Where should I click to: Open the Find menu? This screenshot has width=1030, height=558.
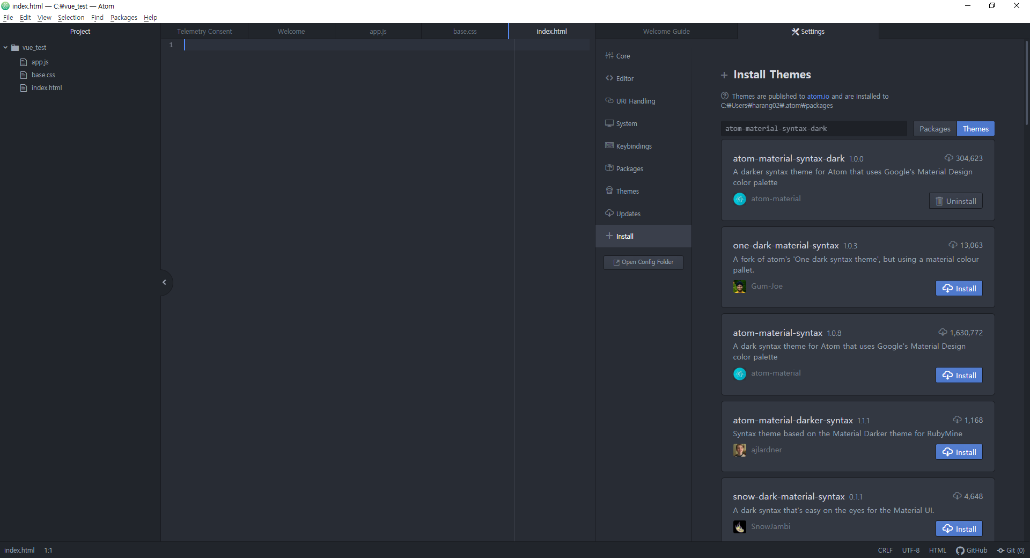[x=97, y=18]
